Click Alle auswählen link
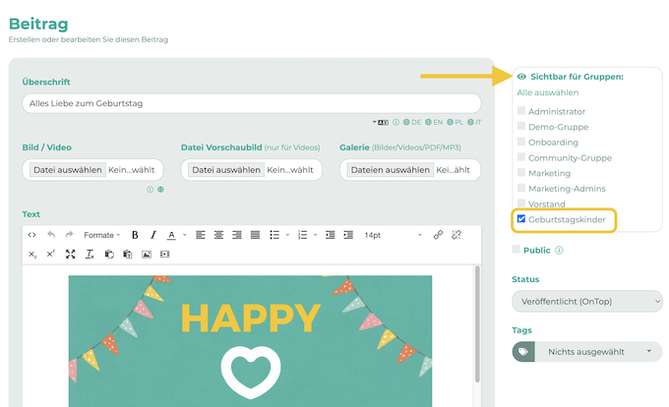The width and height of the screenshot is (669, 407). click(548, 92)
